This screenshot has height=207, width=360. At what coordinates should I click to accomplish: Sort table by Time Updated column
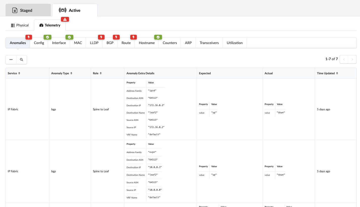click(337, 73)
